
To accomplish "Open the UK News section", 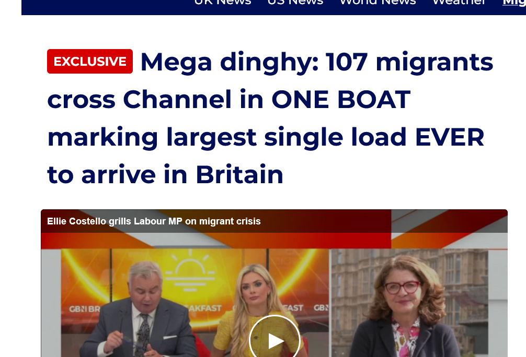I will coord(222,3).
